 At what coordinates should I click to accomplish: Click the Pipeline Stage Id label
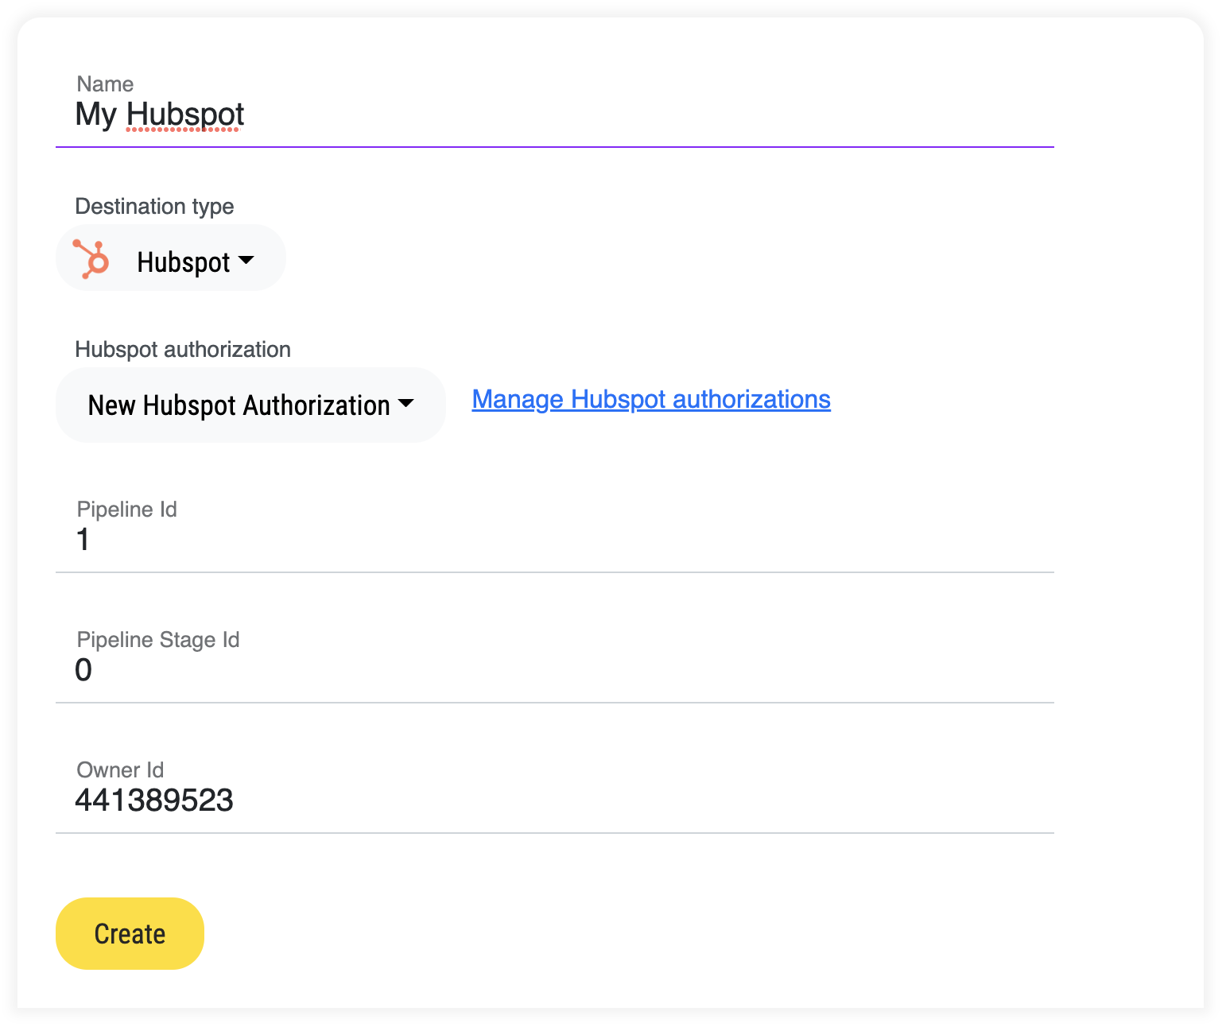click(x=157, y=640)
